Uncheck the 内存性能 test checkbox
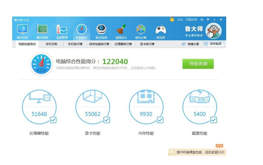This screenshot has height=165, width=263. click(160, 120)
